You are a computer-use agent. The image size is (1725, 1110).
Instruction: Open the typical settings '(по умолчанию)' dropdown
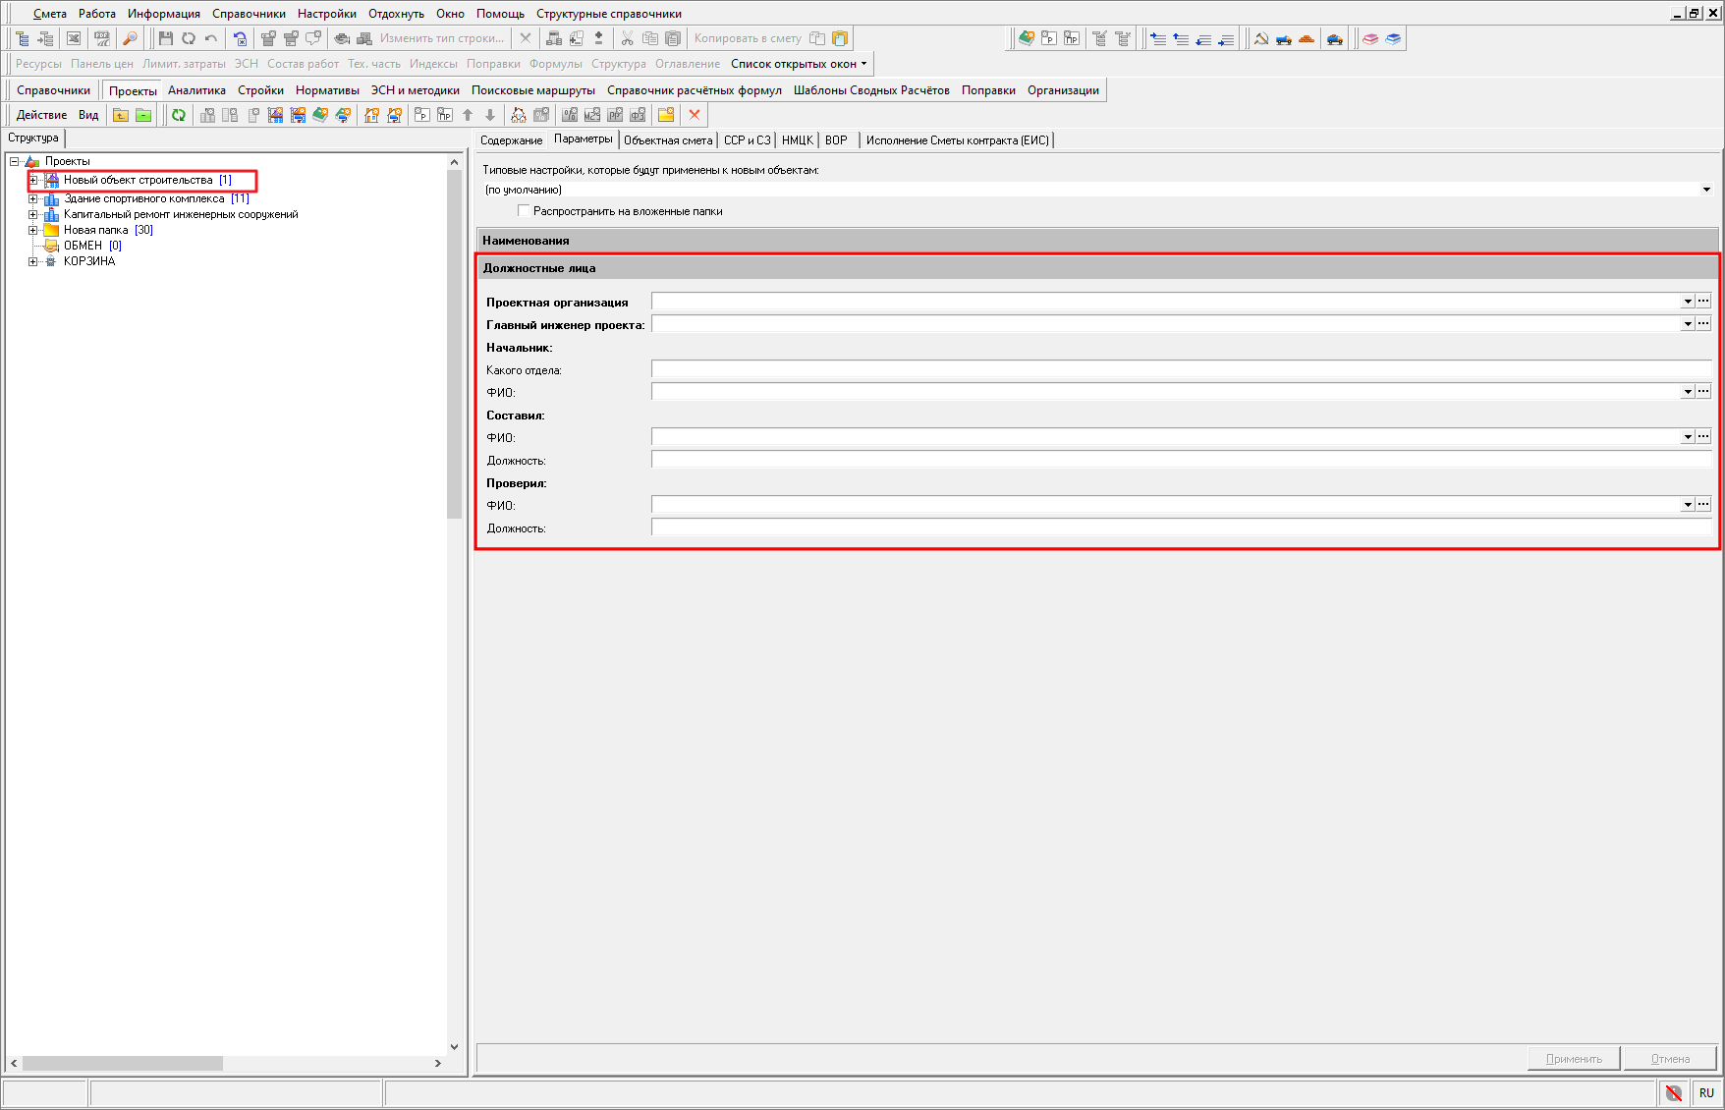1706,190
